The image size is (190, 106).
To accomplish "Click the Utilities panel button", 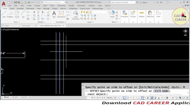I will [142, 14].
